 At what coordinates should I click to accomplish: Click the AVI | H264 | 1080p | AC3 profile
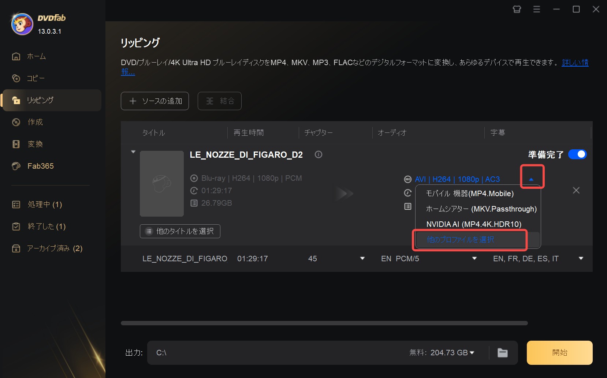pyautogui.click(x=457, y=179)
